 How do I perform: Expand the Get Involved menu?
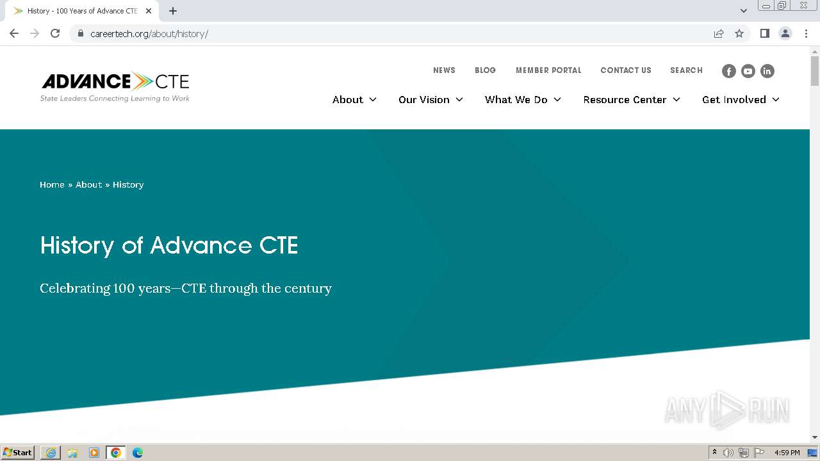click(741, 99)
